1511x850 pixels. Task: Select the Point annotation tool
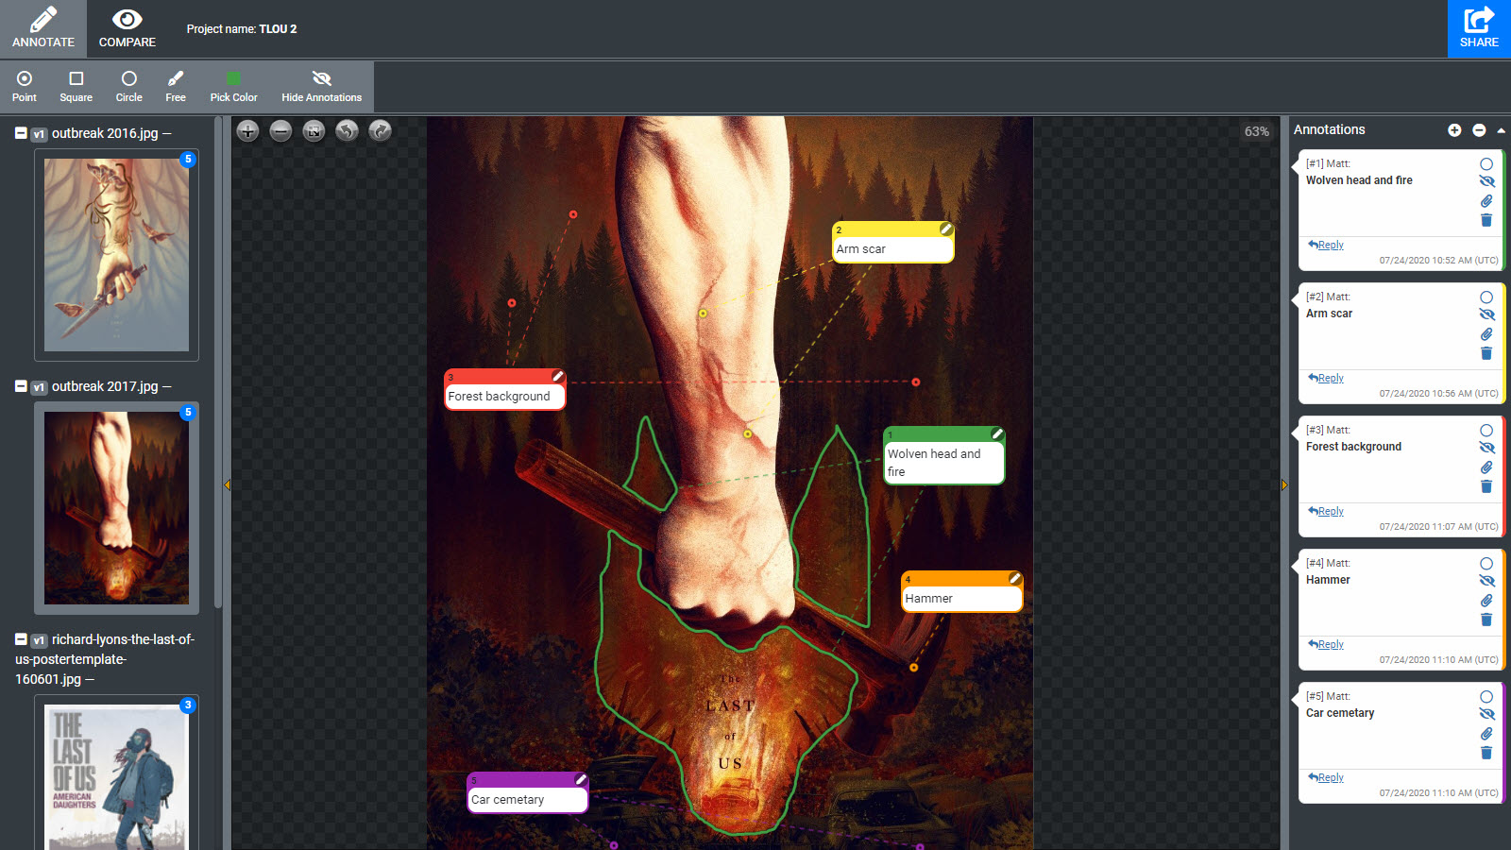coord(25,86)
